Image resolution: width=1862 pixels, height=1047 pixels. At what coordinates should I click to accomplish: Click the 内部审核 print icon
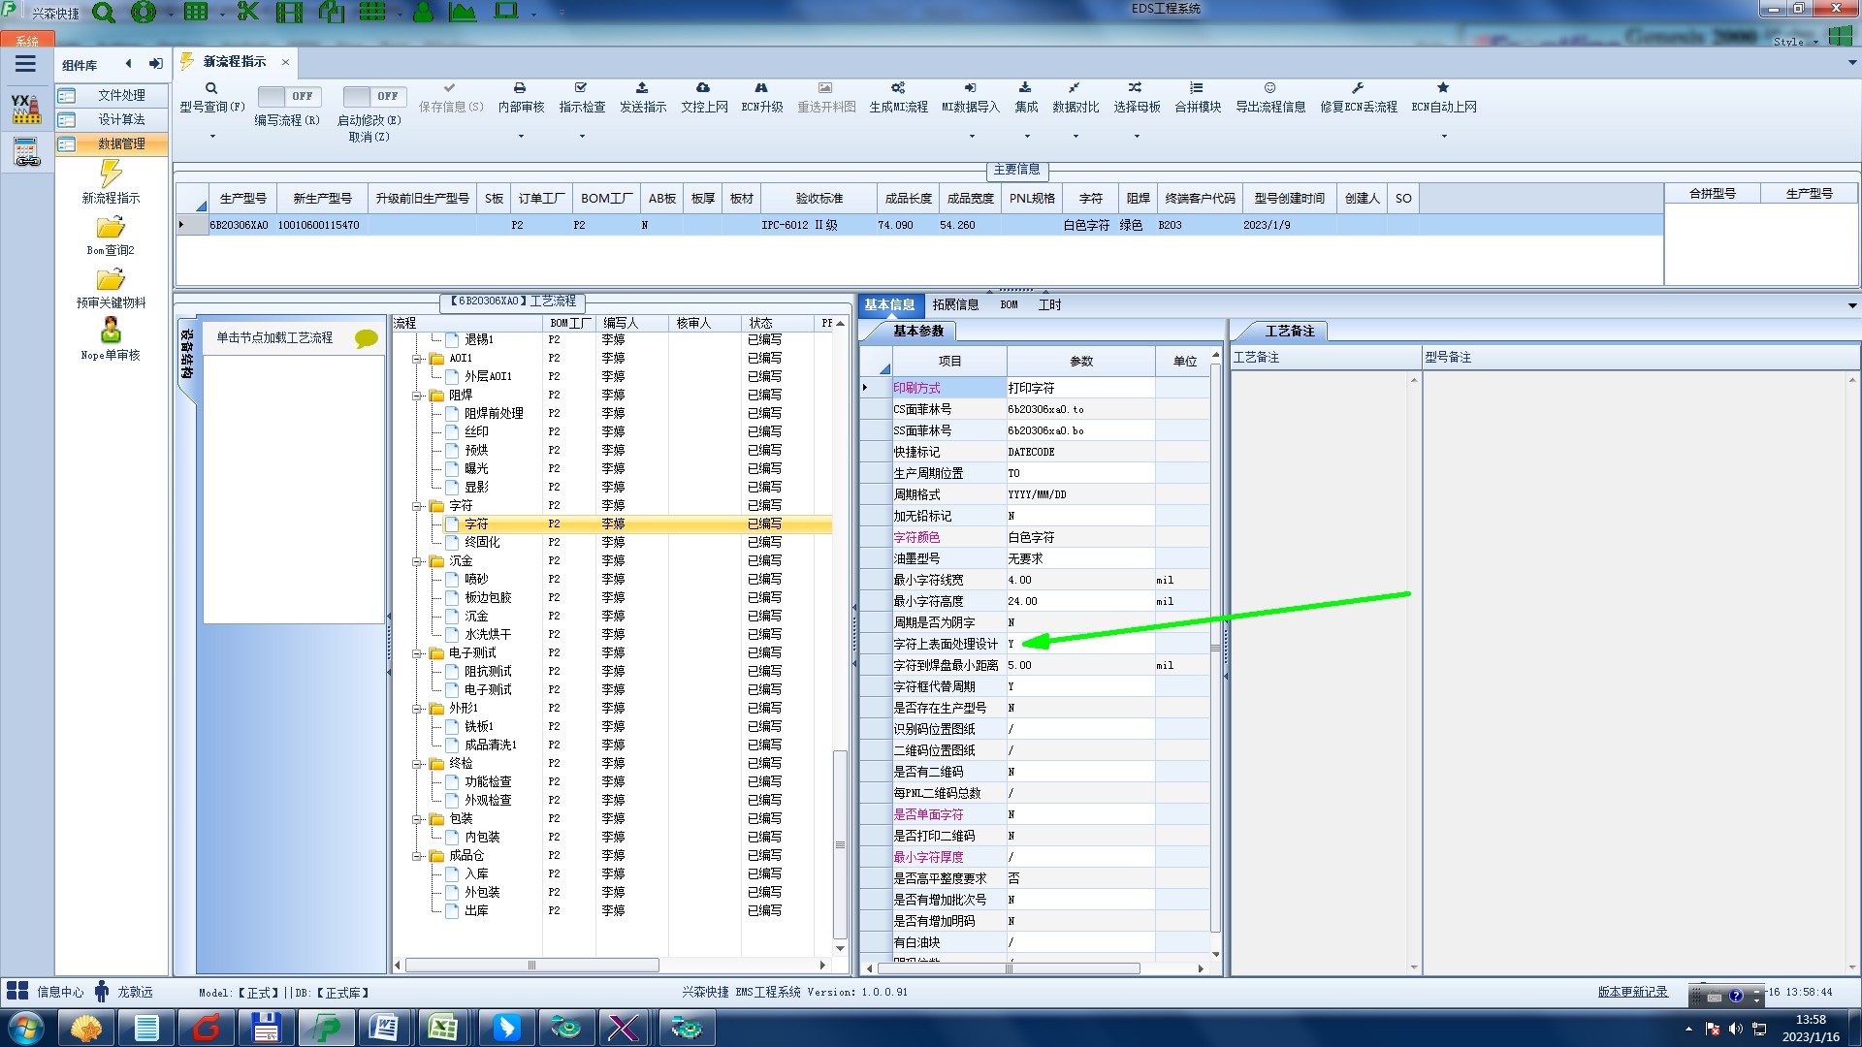[520, 88]
